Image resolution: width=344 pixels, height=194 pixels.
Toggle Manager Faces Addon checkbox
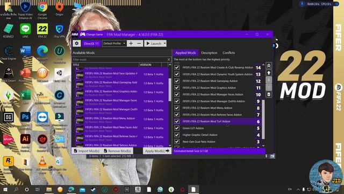(x=177, y=94)
